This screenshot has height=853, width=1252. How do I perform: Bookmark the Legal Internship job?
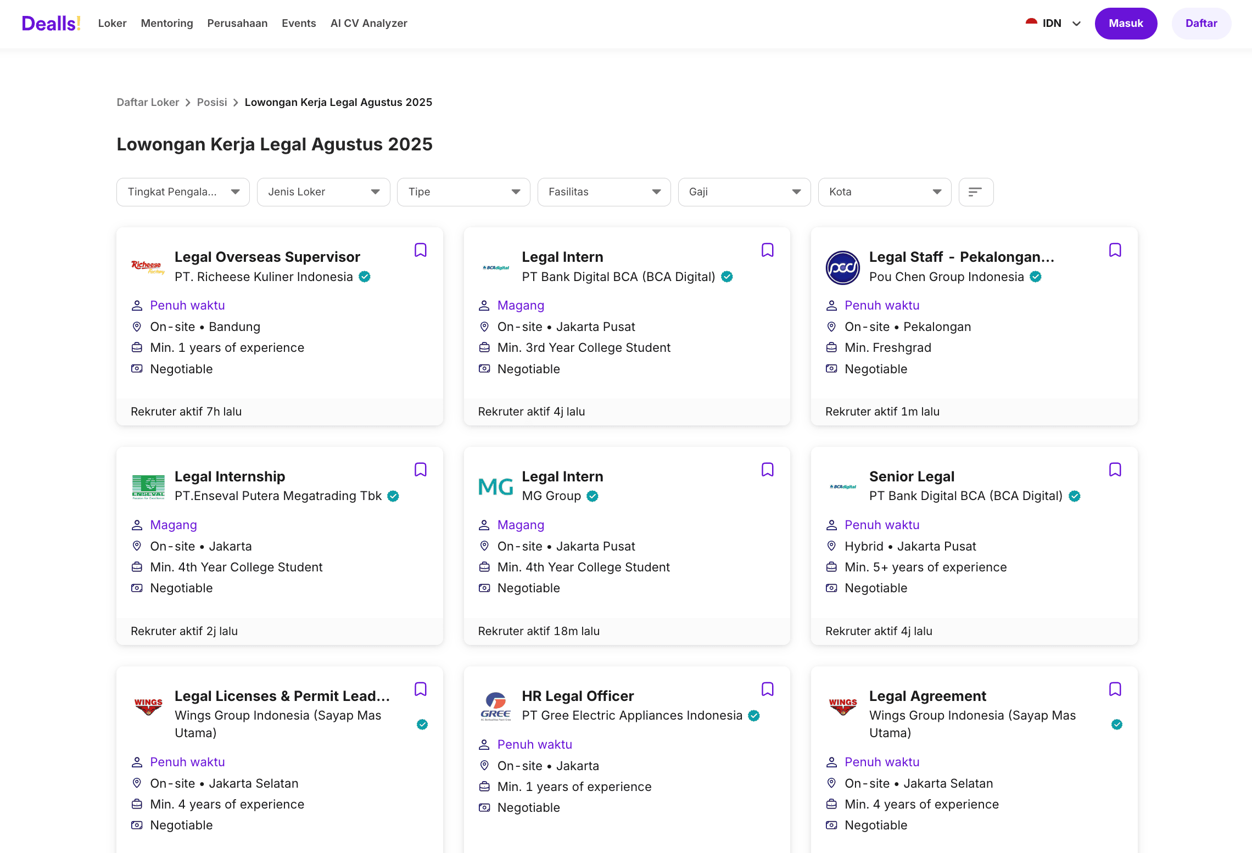point(421,470)
